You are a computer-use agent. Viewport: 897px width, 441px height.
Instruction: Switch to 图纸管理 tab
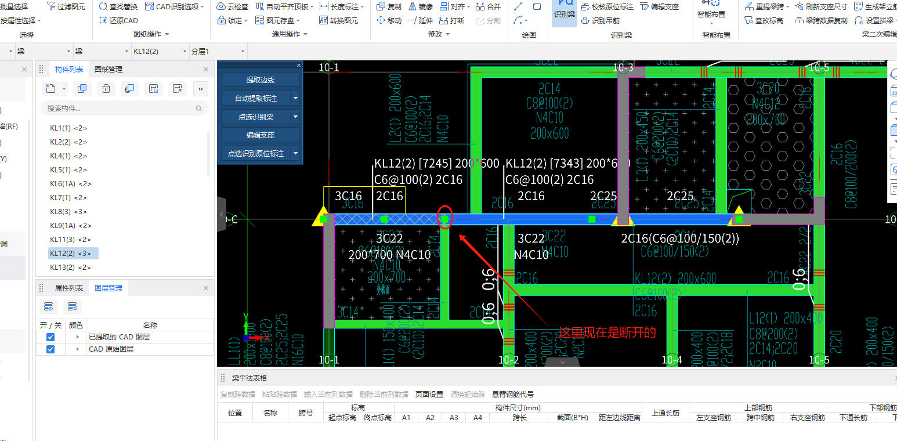click(108, 70)
